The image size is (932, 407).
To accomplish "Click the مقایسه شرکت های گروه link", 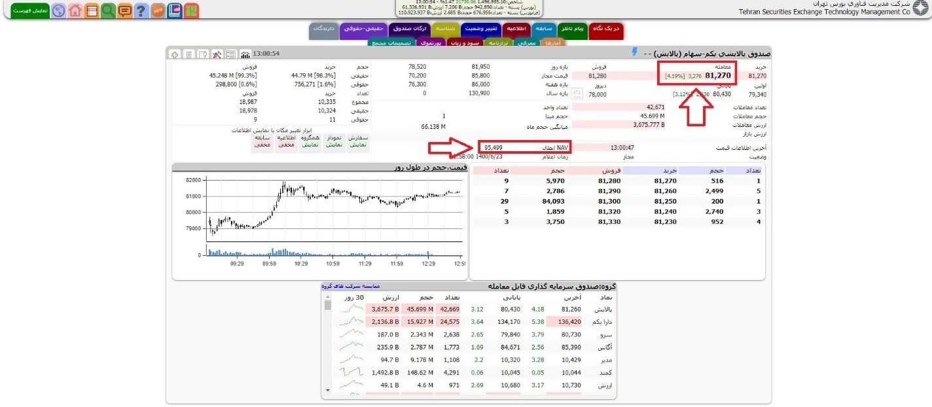I will coord(351,286).
